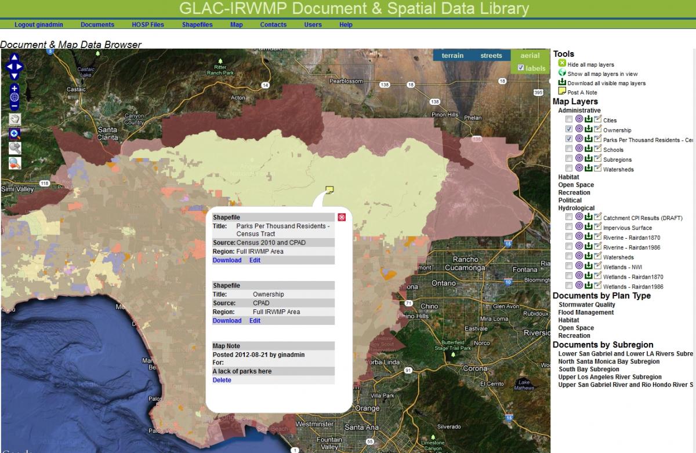The height and width of the screenshot is (453, 696).
Task: Switch map to streets view
Action: point(491,56)
